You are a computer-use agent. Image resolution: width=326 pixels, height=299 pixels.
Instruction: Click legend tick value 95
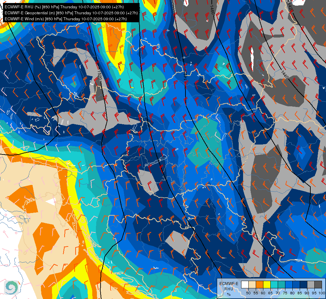coord(314,293)
